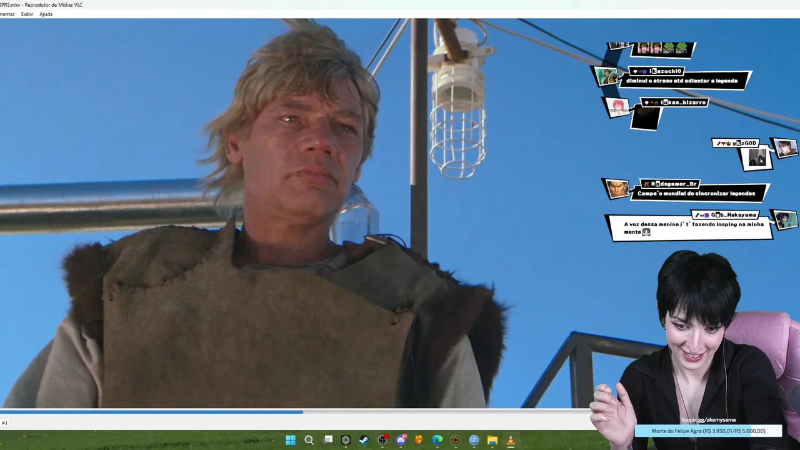Launch Steam from the taskbar

point(364,440)
